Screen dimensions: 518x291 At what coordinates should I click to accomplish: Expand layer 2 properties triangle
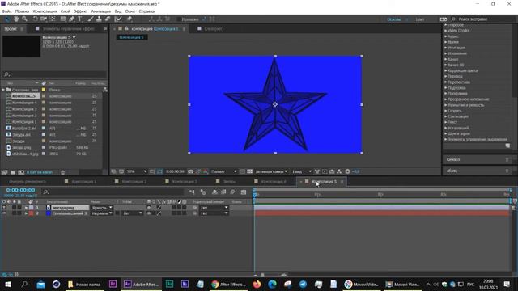(x=26, y=213)
